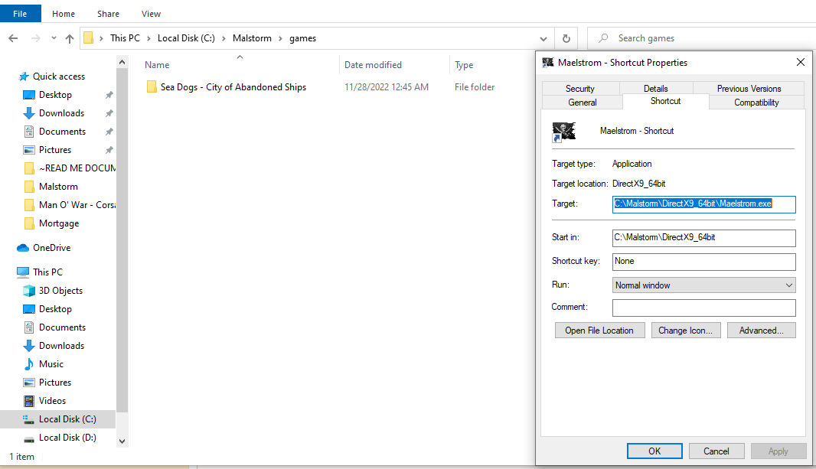Click Malstorm in the address breadcrumb
The width and height of the screenshot is (816, 469).
(252, 38)
